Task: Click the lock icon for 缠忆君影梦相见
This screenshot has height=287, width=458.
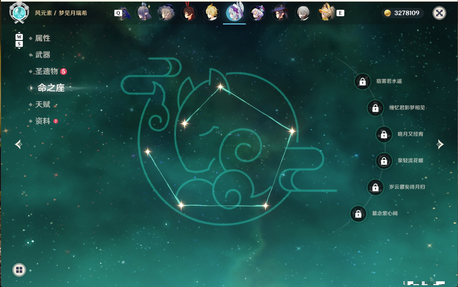Action: [x=376, y=108]
